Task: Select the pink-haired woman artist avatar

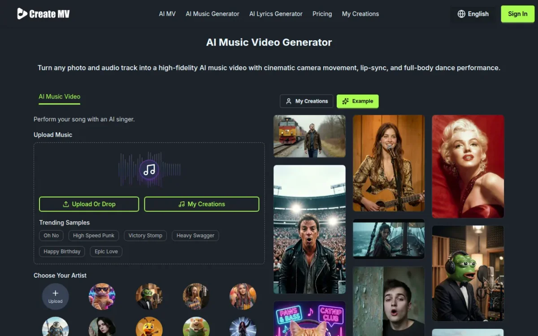Action: [x=243, y=296]
